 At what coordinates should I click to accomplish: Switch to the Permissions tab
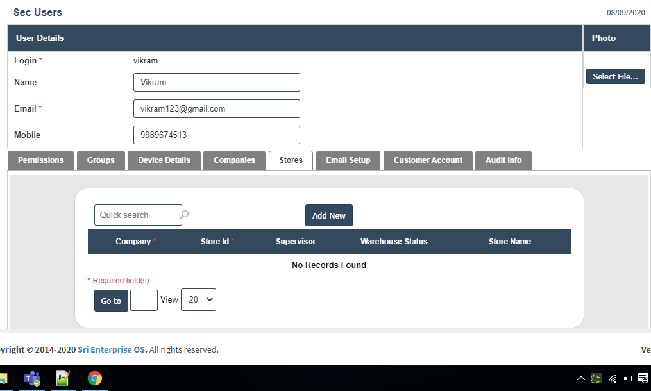point(41,160)
